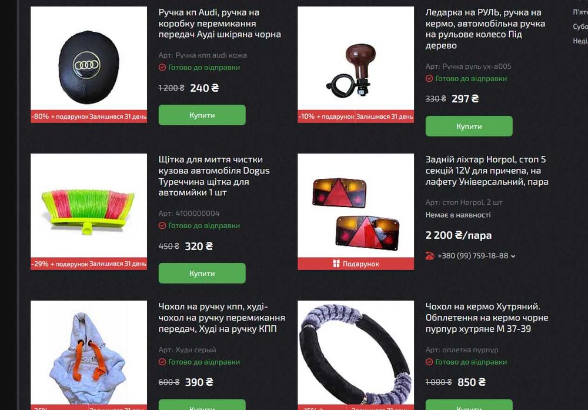Screen dimensions: 588x410
Task: Buy the Audi leather gear knob for 240 ₴
Action: (x=202, y=115)
